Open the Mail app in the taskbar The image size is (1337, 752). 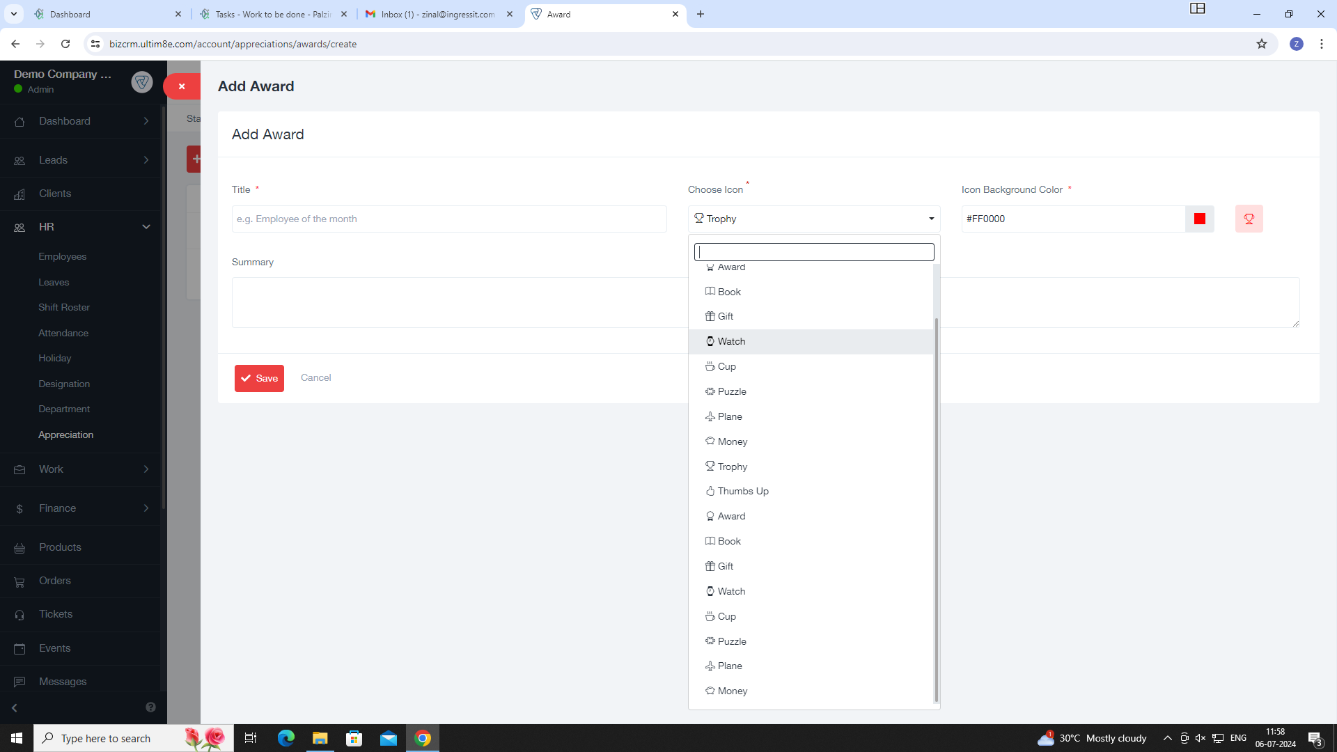(x=389, y=738)
